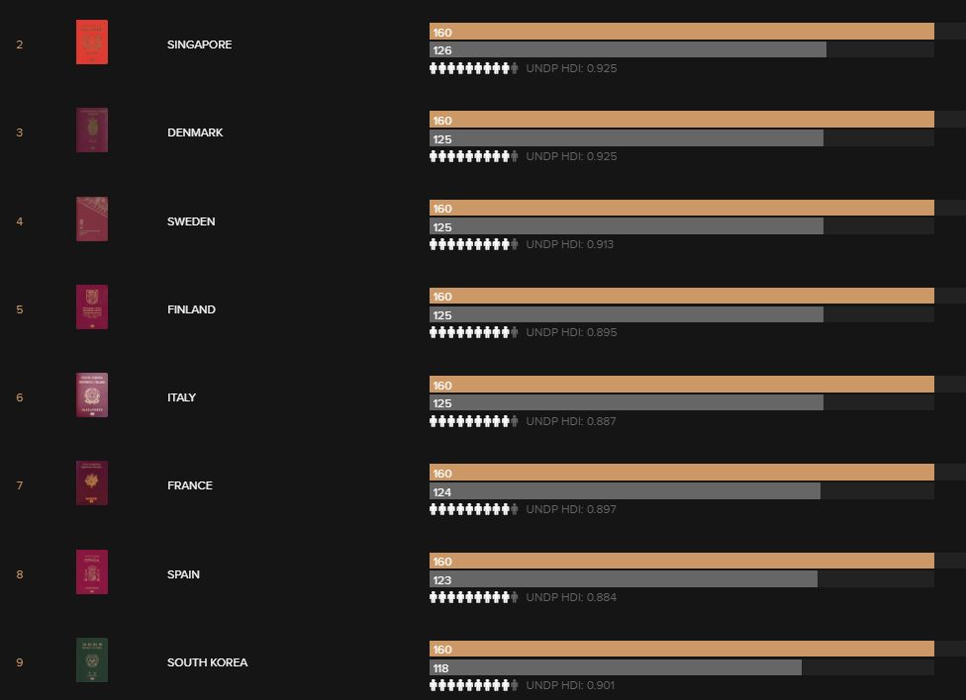Image resolution: width=966 pixels, height=700 pixels.
Task: Click the Denmark passport cover icon
Action: click(92, 131)
